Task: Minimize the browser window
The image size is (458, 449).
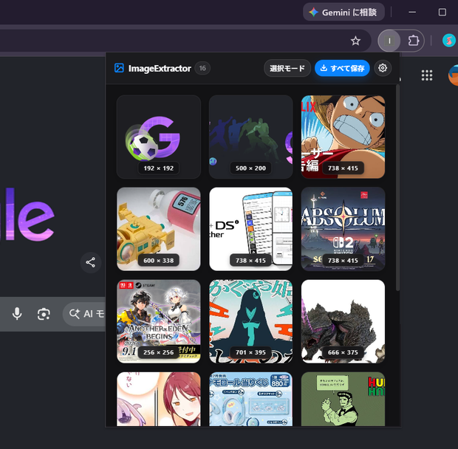Action: coord(412,13)
